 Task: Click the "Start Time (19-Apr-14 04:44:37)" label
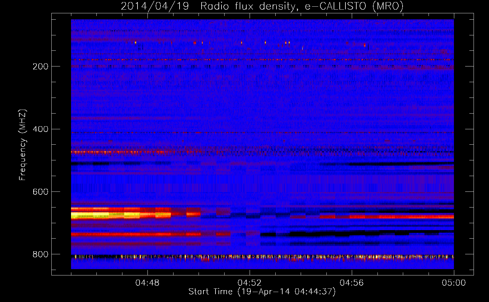[262, 292]
